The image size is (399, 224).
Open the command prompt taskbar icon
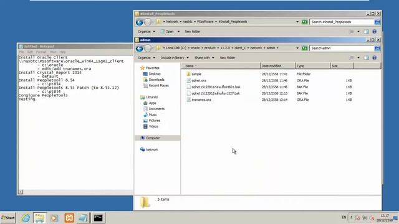pos(98,218)
